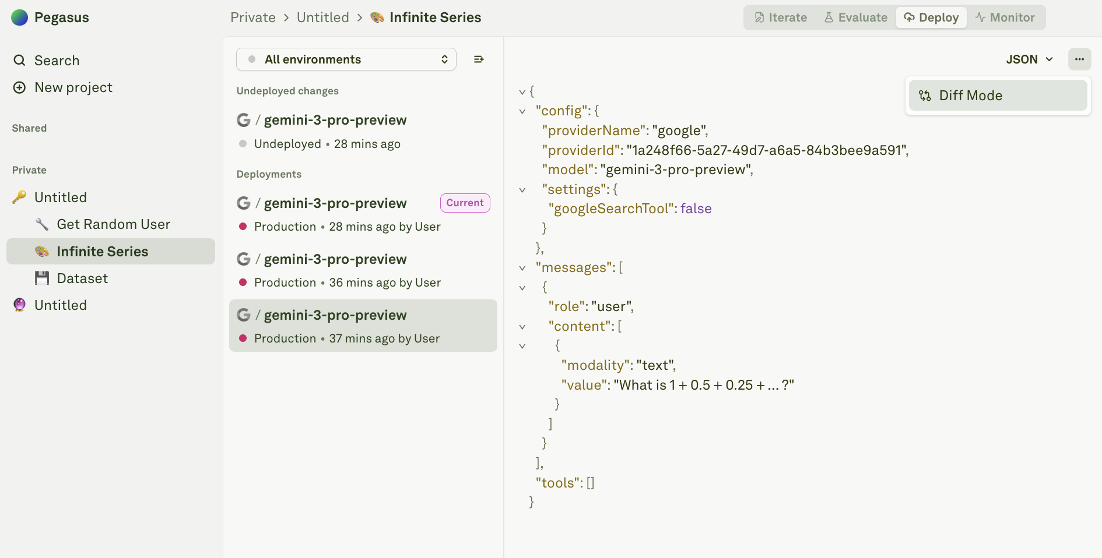
Task: Collapse the first message object
Action: click(522, 288)
